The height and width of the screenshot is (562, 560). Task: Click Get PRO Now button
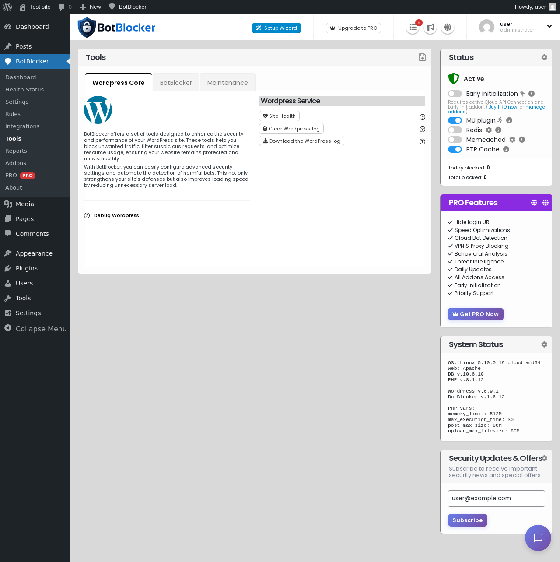(476, 314)
